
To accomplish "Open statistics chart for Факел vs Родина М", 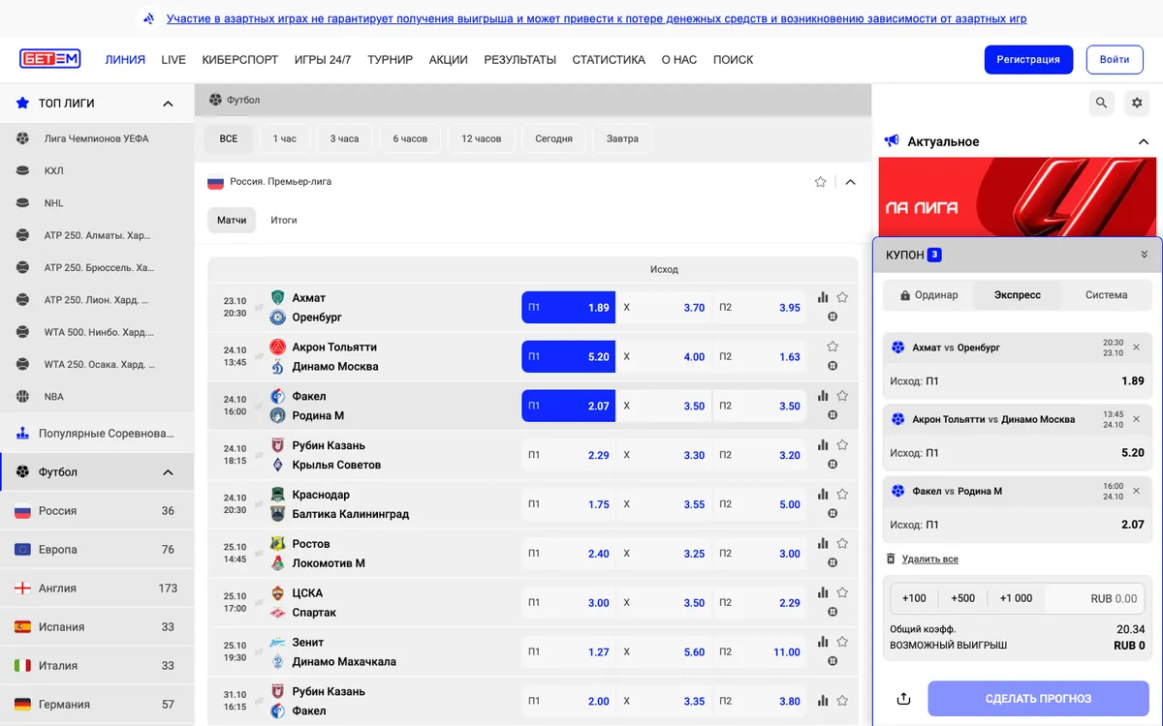I will [823, 396].
